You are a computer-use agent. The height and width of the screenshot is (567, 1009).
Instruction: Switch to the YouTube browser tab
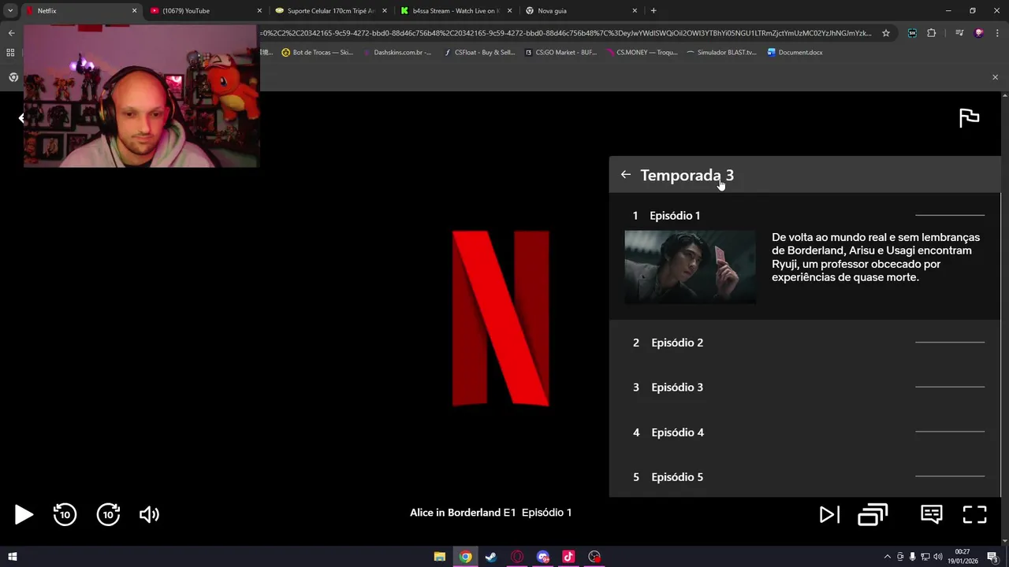pyautogui.click(x=205, y=11)
